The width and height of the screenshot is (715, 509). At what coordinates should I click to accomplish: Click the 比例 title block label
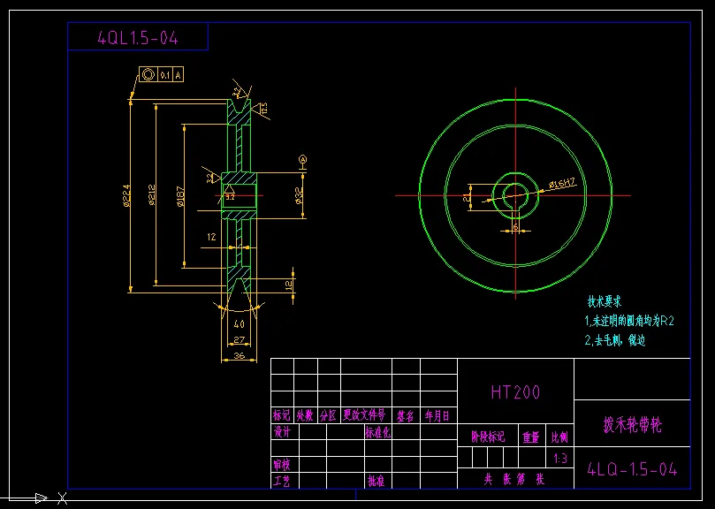[x=559, y=437]
